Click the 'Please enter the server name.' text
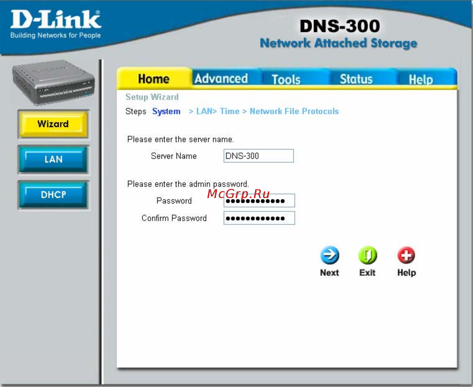The width and height of the screenshot is (473, 387). pyautogui.click(x=181, y=139)
